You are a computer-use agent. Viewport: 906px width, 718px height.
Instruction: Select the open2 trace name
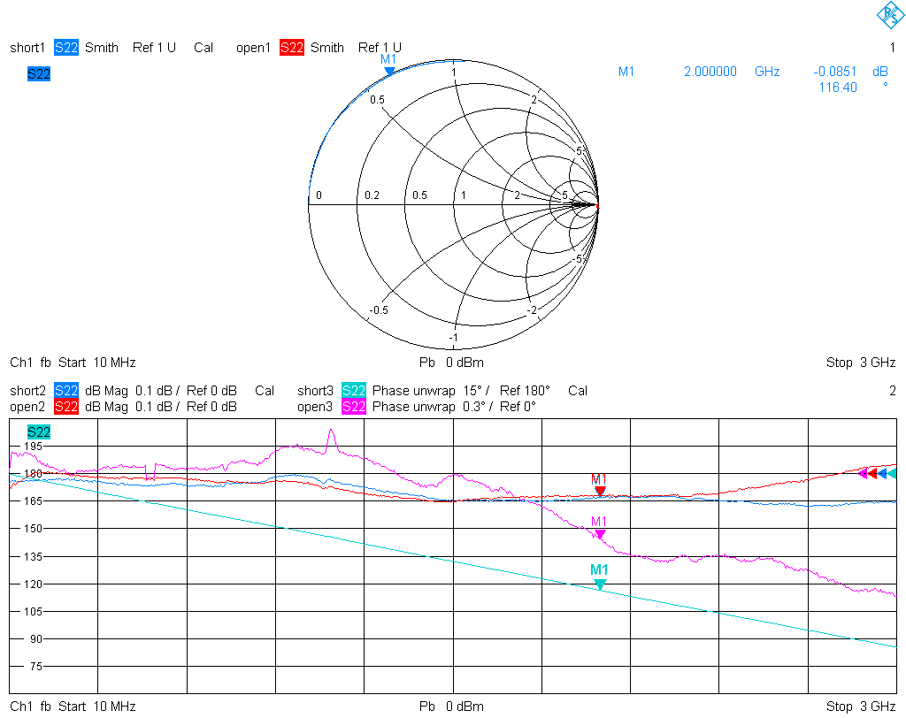click(x=27, y=407)
